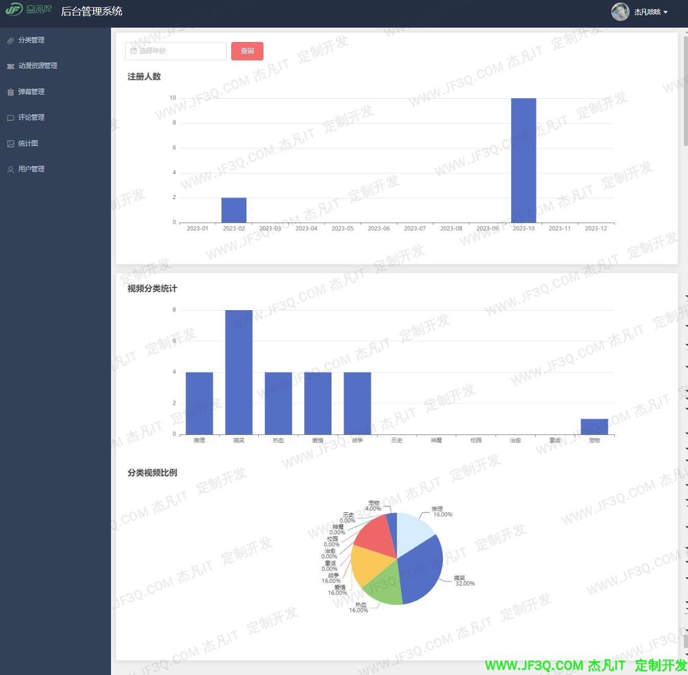Open the 选择年份 year picker field
The image size is (688, 675).
pos(176,51)
